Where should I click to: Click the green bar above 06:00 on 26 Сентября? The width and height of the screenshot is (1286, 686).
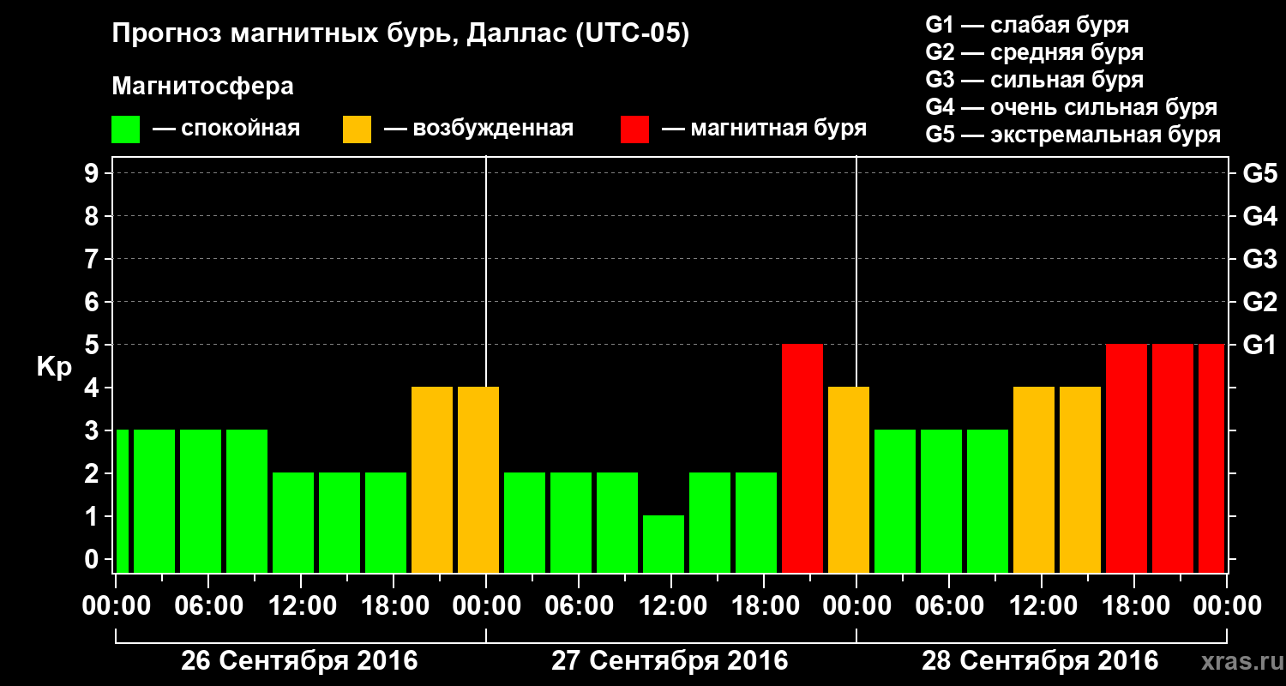pyautogui.click(x=201, y=501)
